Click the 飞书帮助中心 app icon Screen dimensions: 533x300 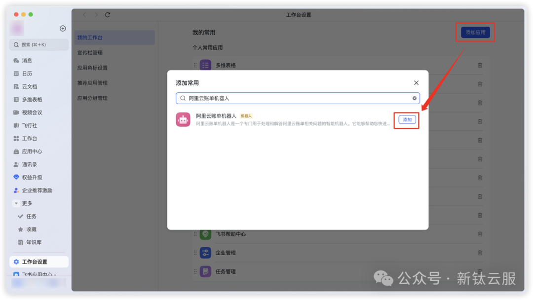205,234
